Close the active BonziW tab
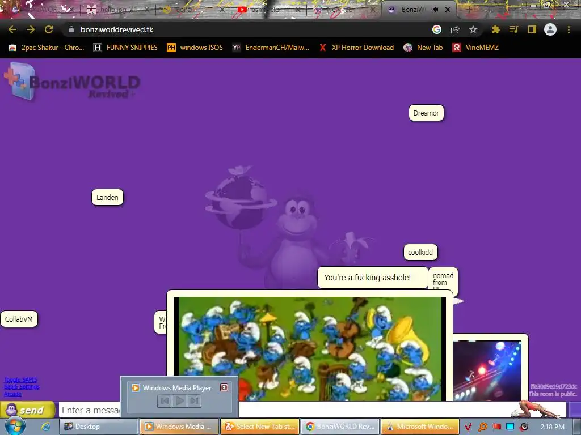The height and width of the screenshot is (435, 581). coord(448,10)
